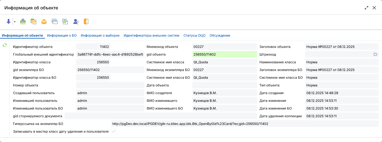This screenshot has width=382, height=142.
Task: Click the green book with gear icon
Action: coord(23,21)
